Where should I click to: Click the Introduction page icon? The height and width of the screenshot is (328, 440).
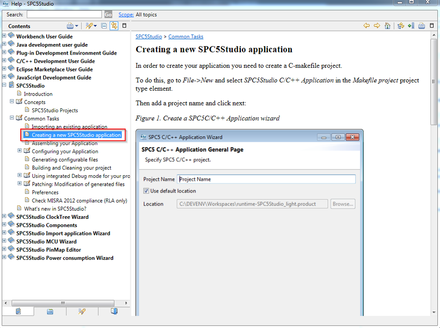point(19,93)
